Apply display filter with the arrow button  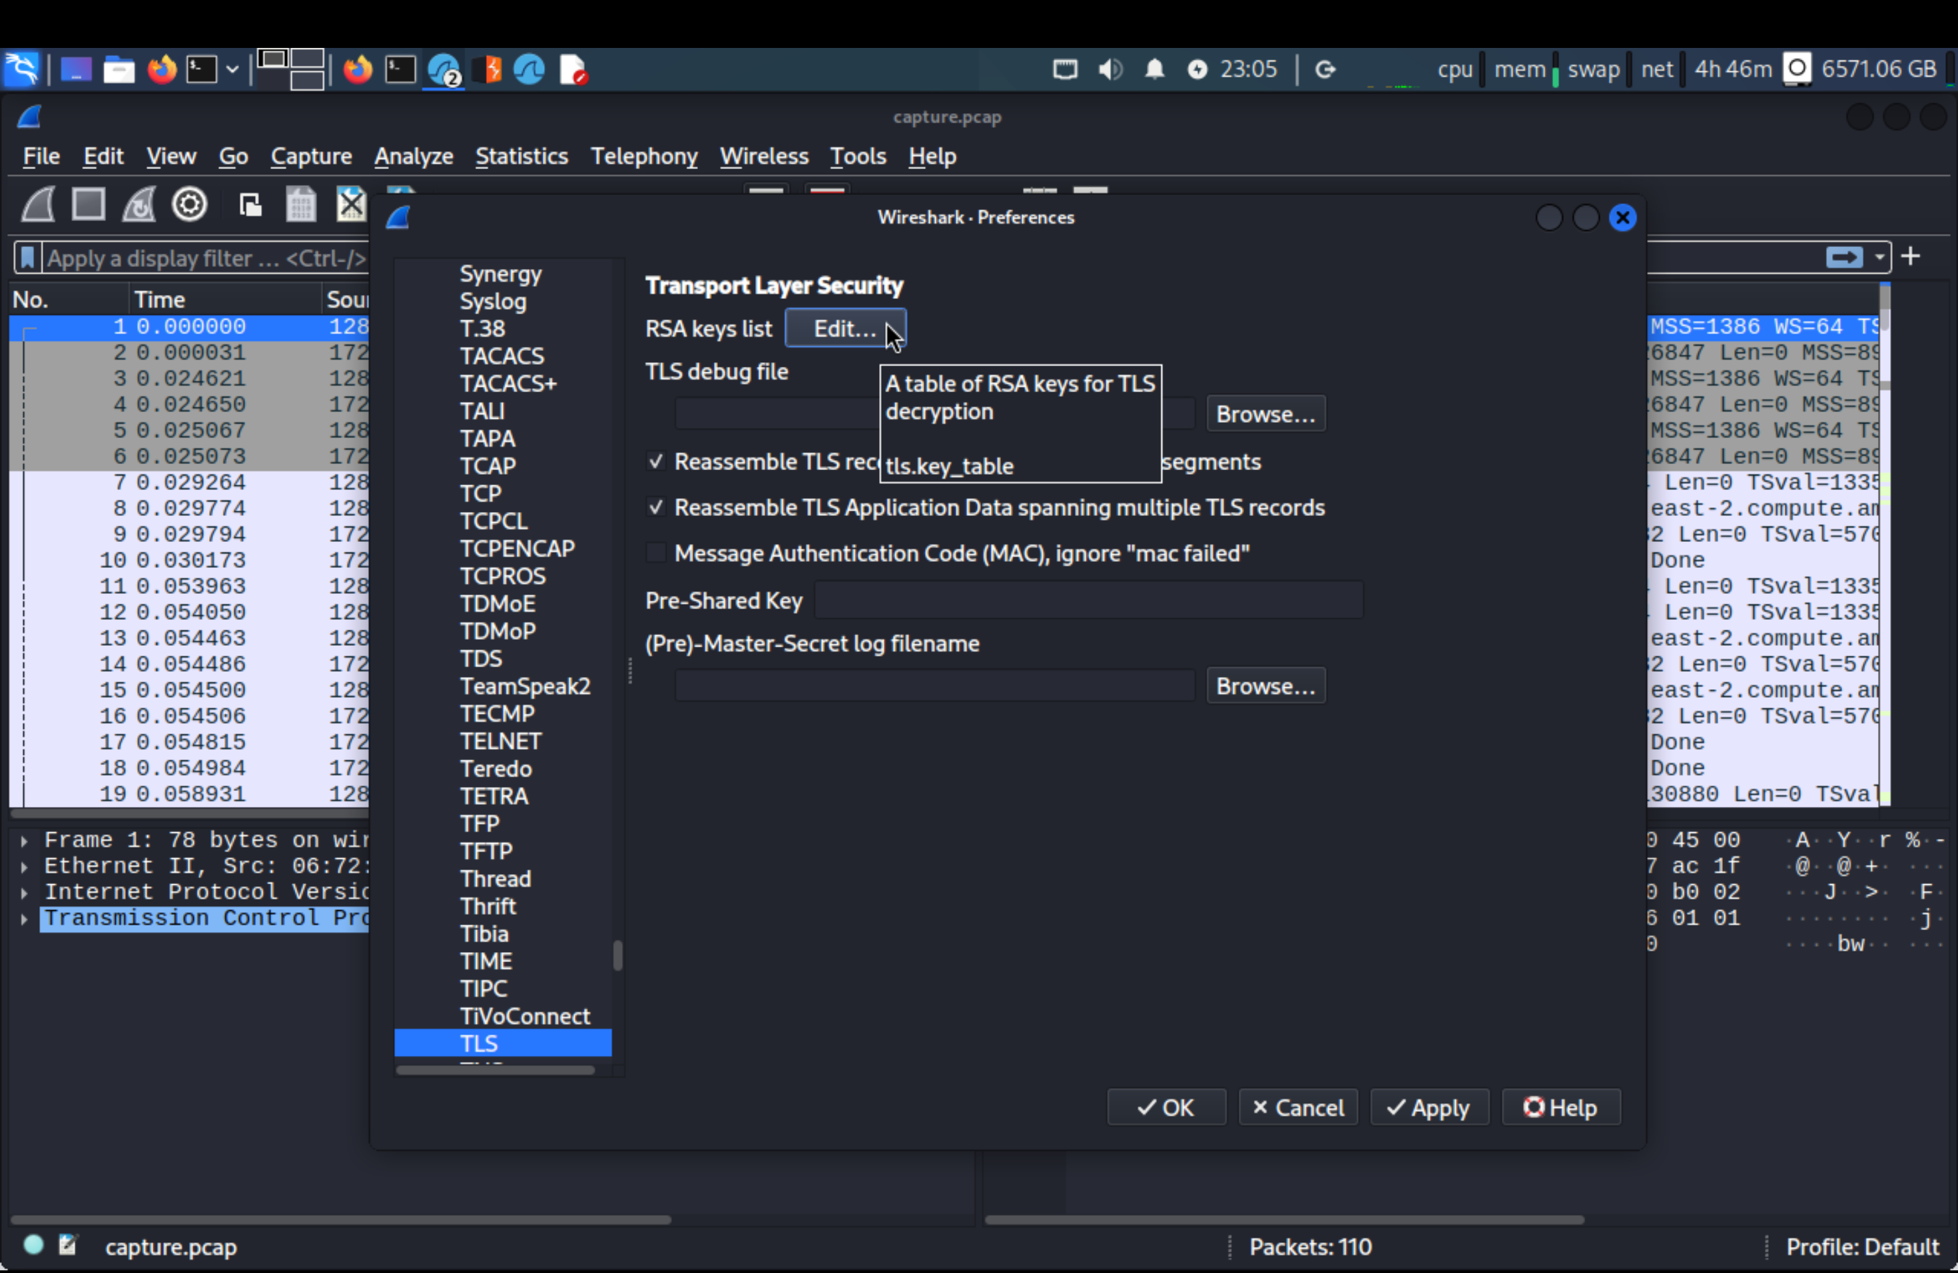[1843, 258]
